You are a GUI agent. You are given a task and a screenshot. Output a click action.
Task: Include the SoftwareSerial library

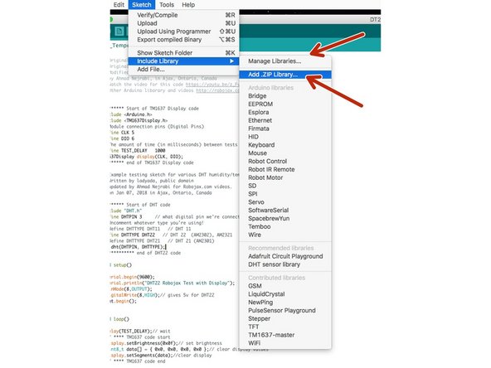(x=285, y=210)
